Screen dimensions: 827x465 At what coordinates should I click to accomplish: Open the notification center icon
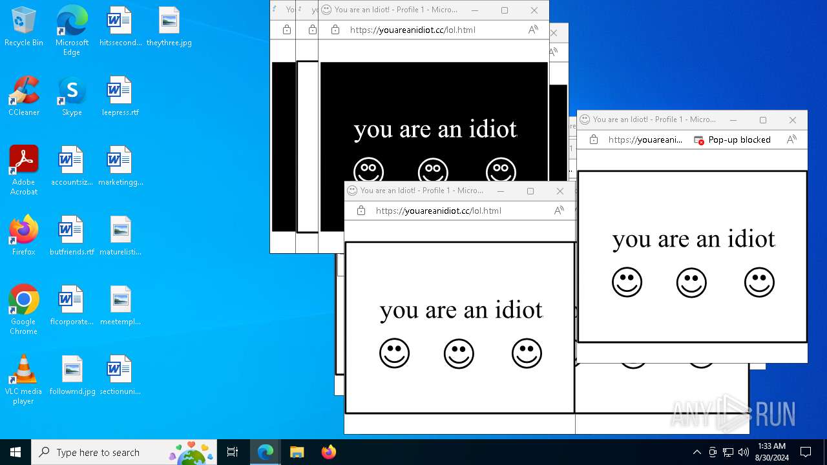(806, 452)
